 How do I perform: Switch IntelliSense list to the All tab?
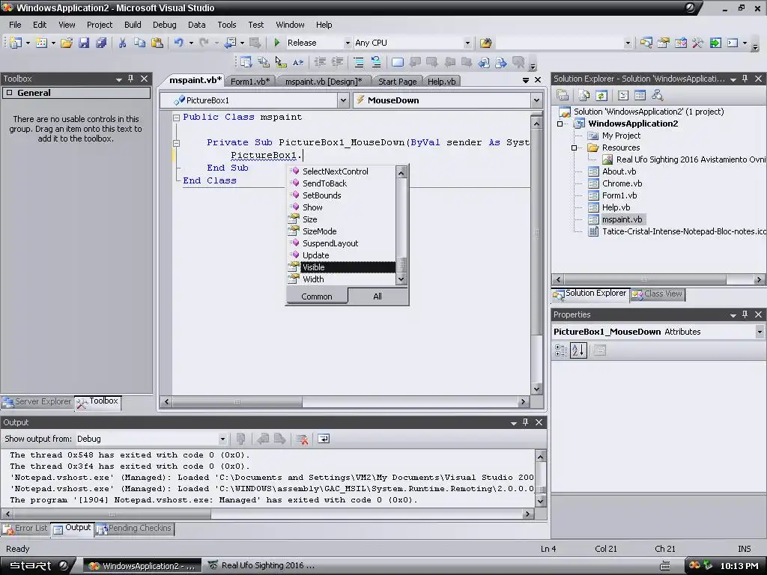coord(378,296)
